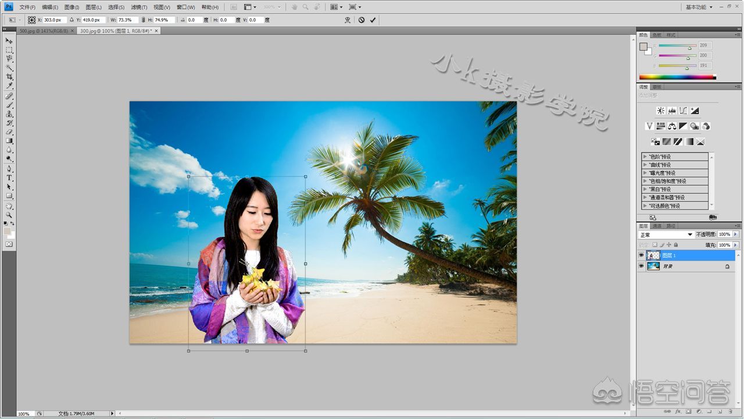Image resolution: width=744 pixels, height=419 pixels.
Task: Open the 图像(I) menu
Action: pos(71,7)
